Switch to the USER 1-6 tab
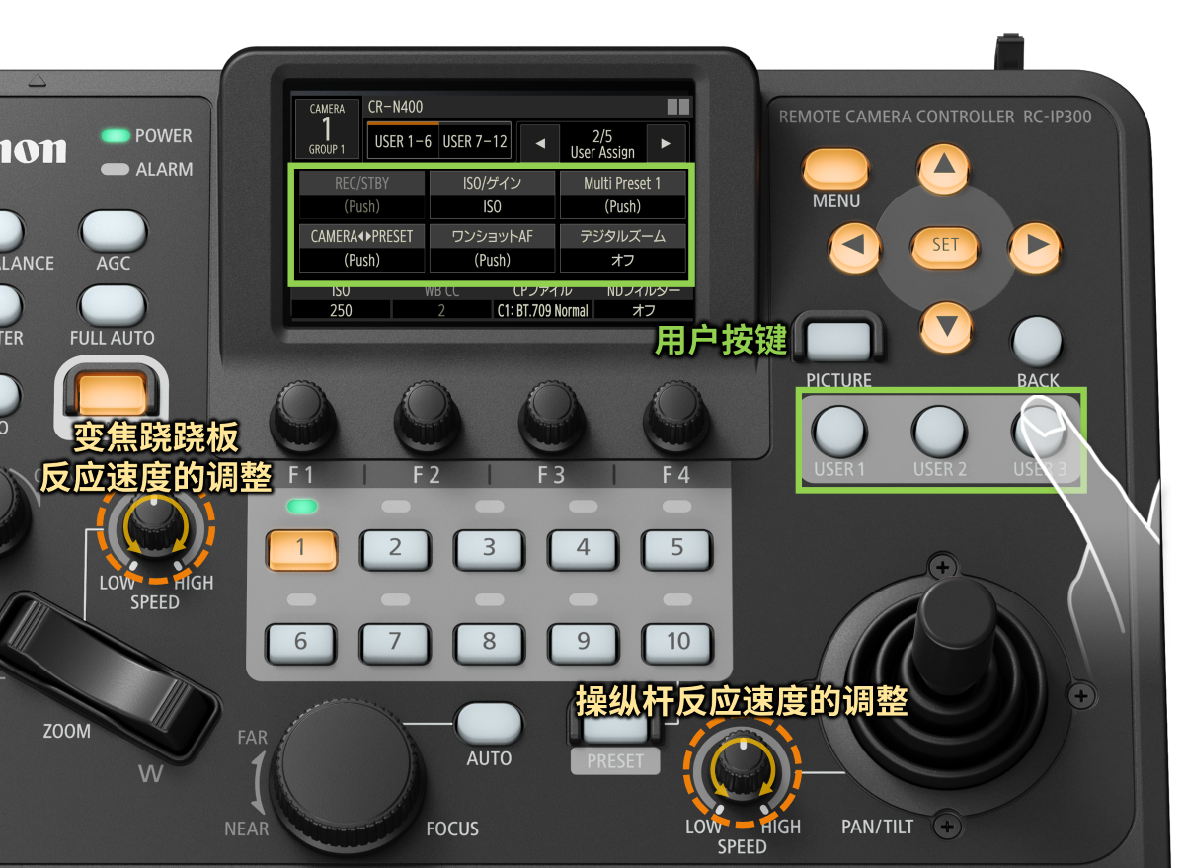Viewport: 1185px width, 868px height. coord(403,141)
